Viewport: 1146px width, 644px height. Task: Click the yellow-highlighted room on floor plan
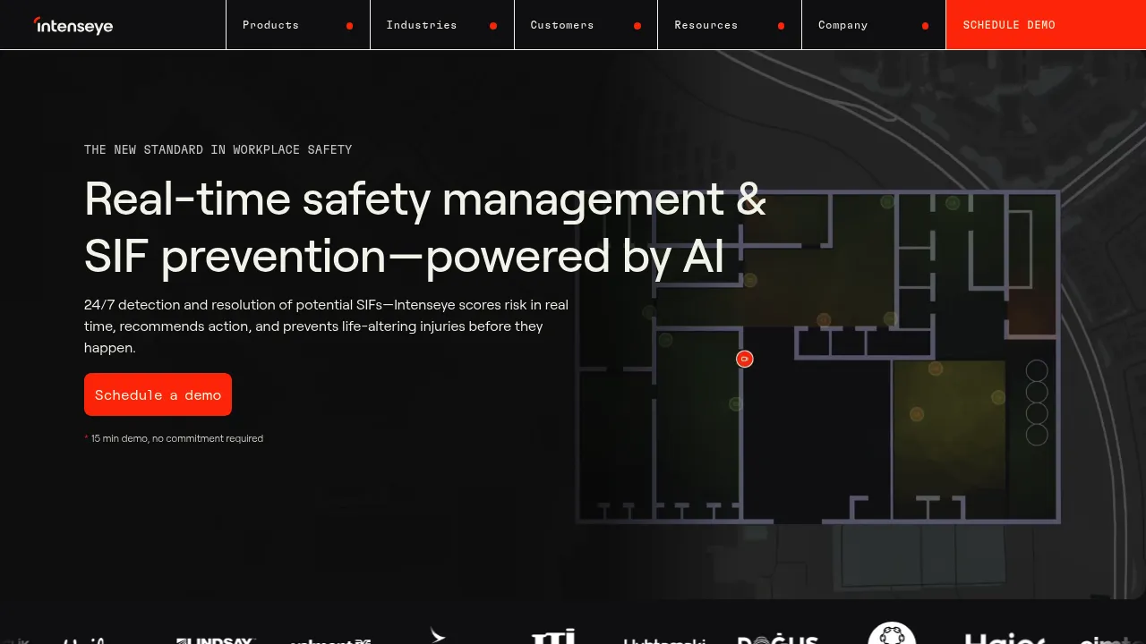pyautogui.click(x=949, y=413)
